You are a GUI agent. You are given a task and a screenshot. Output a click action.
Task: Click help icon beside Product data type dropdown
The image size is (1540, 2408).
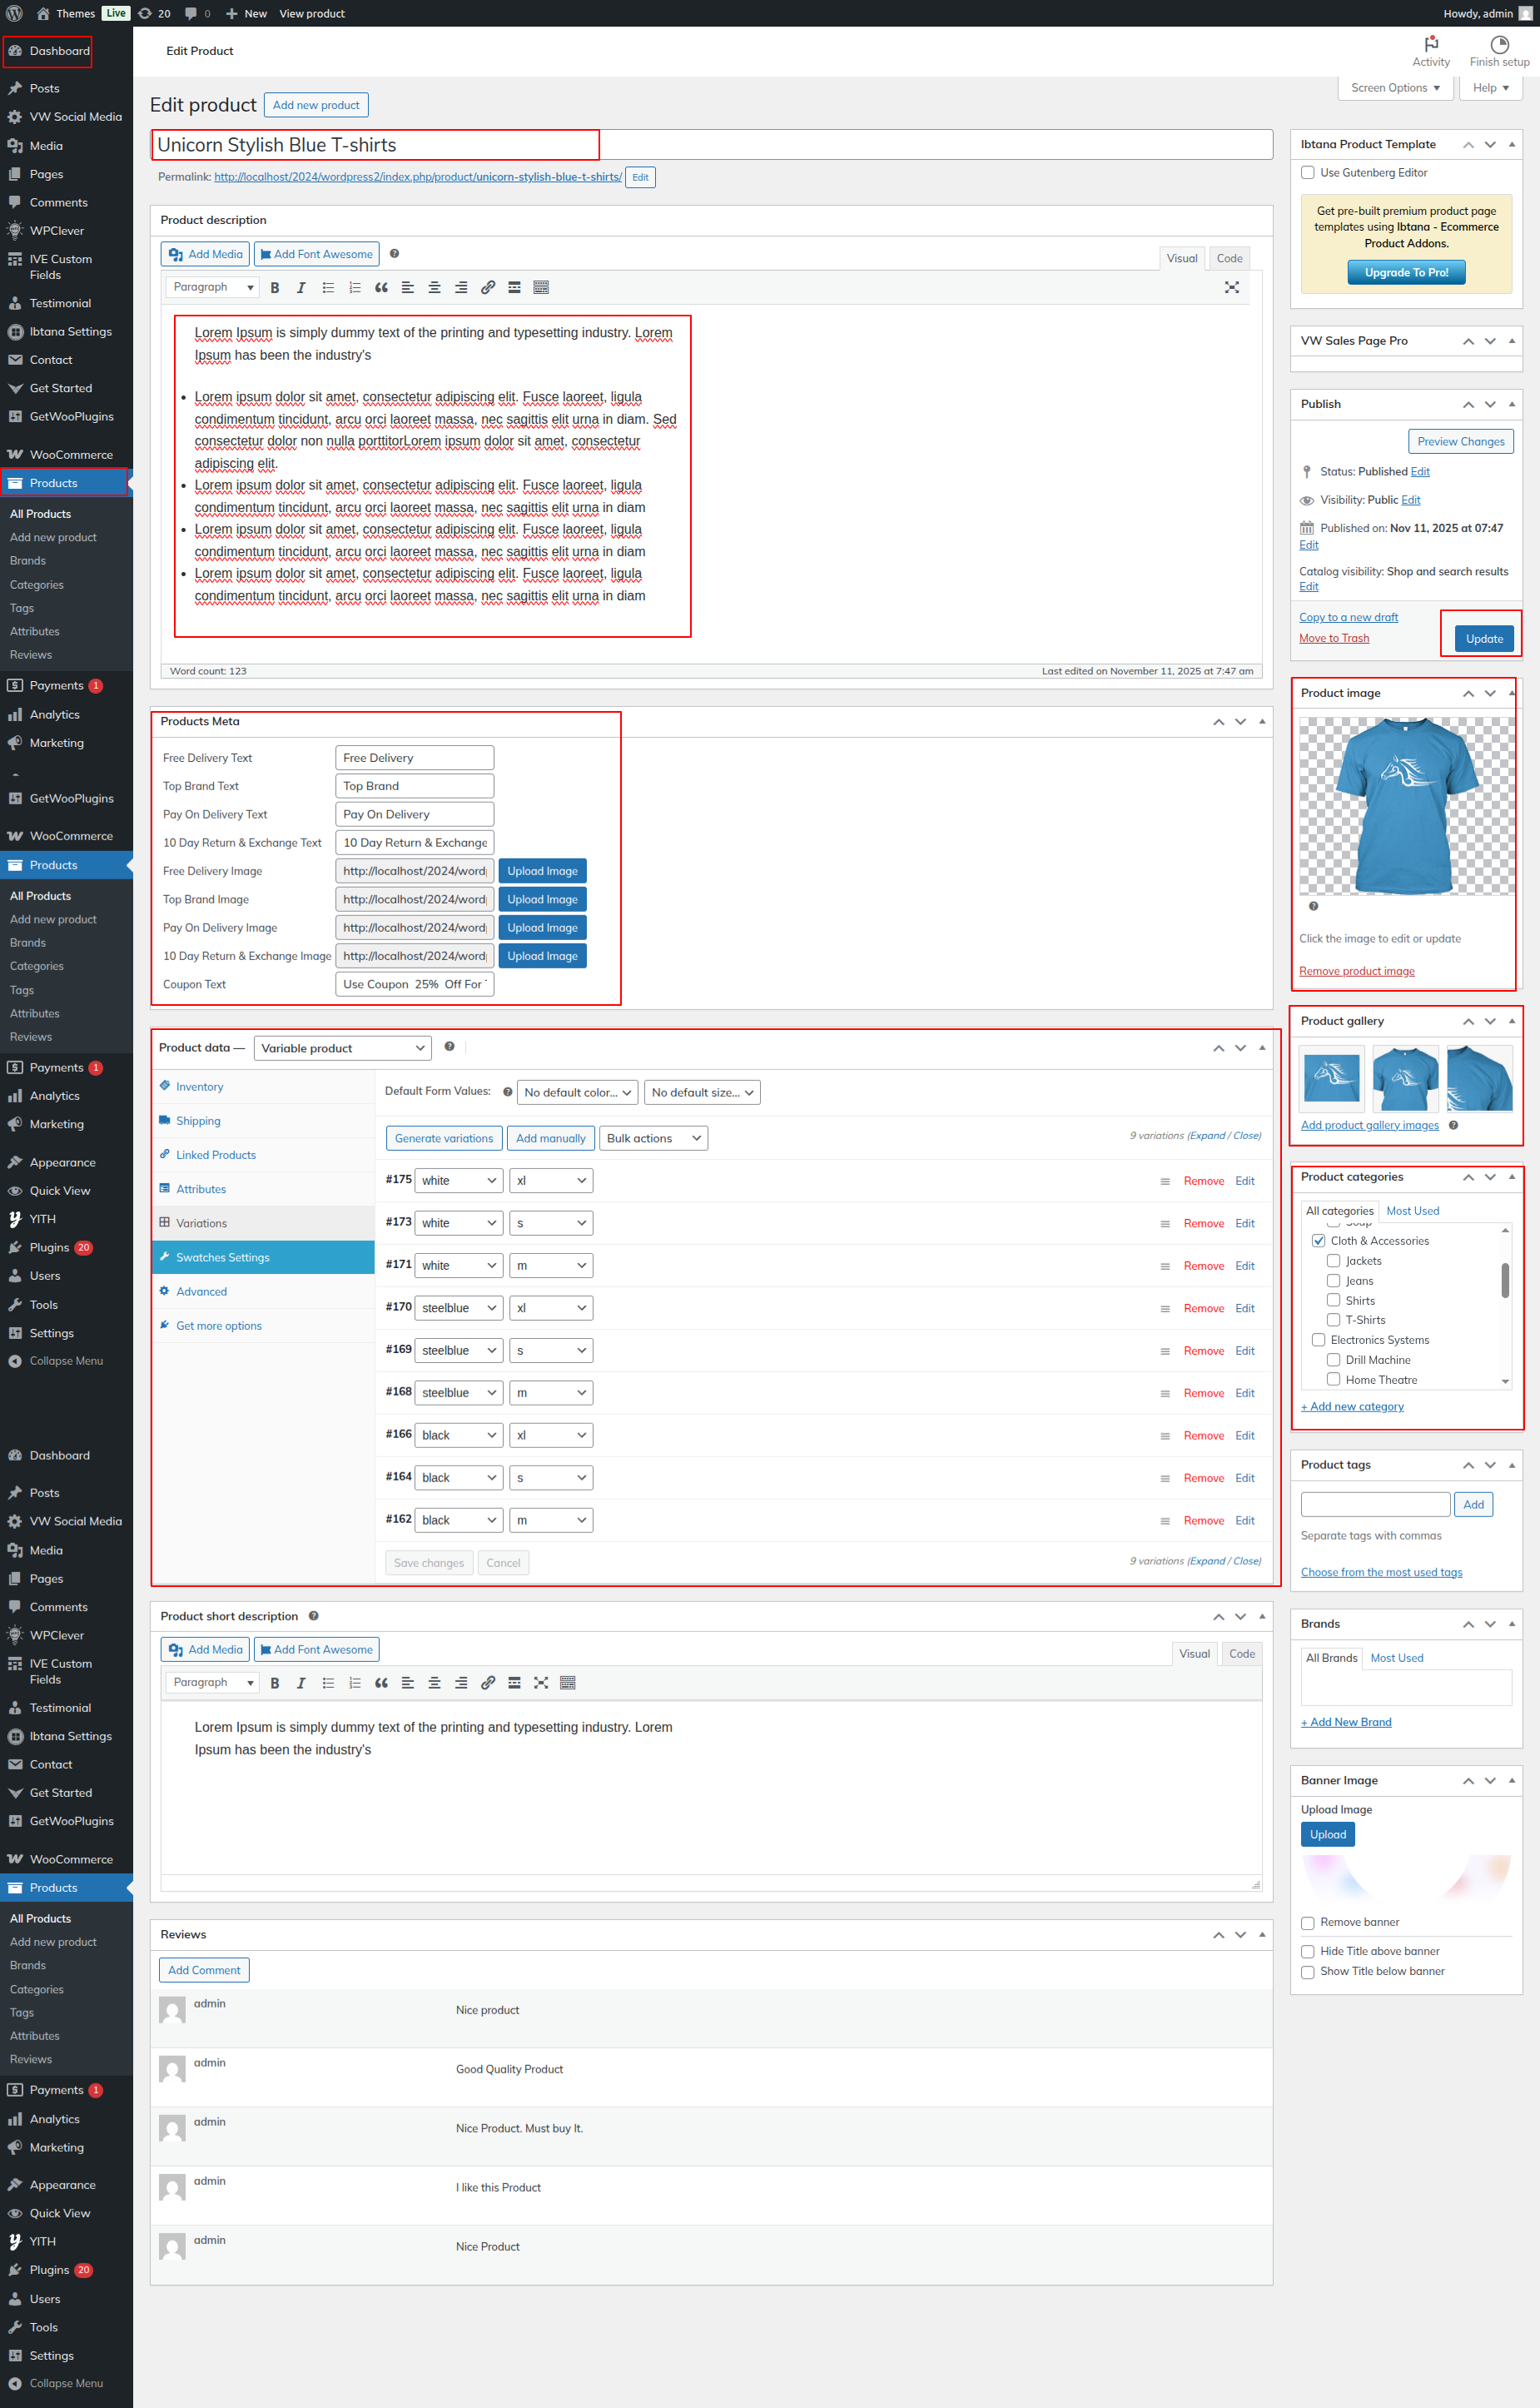click(x=449, y=1047)
